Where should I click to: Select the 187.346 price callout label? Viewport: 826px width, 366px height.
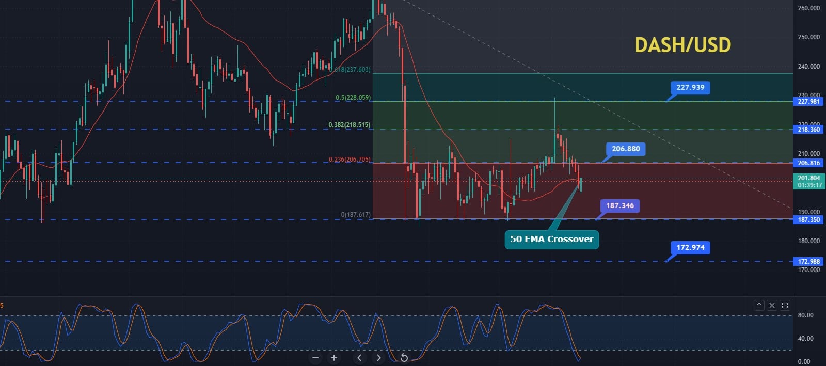coord(619,205)
